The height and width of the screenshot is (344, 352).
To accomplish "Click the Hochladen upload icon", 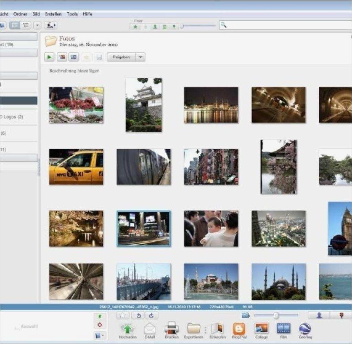I will [x=127, y=329].
